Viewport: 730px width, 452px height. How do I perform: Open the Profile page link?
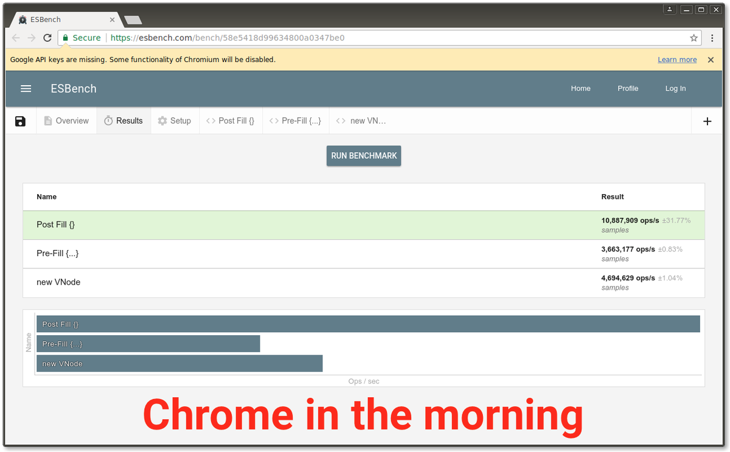pyautogui.click(x=628, y=88)
